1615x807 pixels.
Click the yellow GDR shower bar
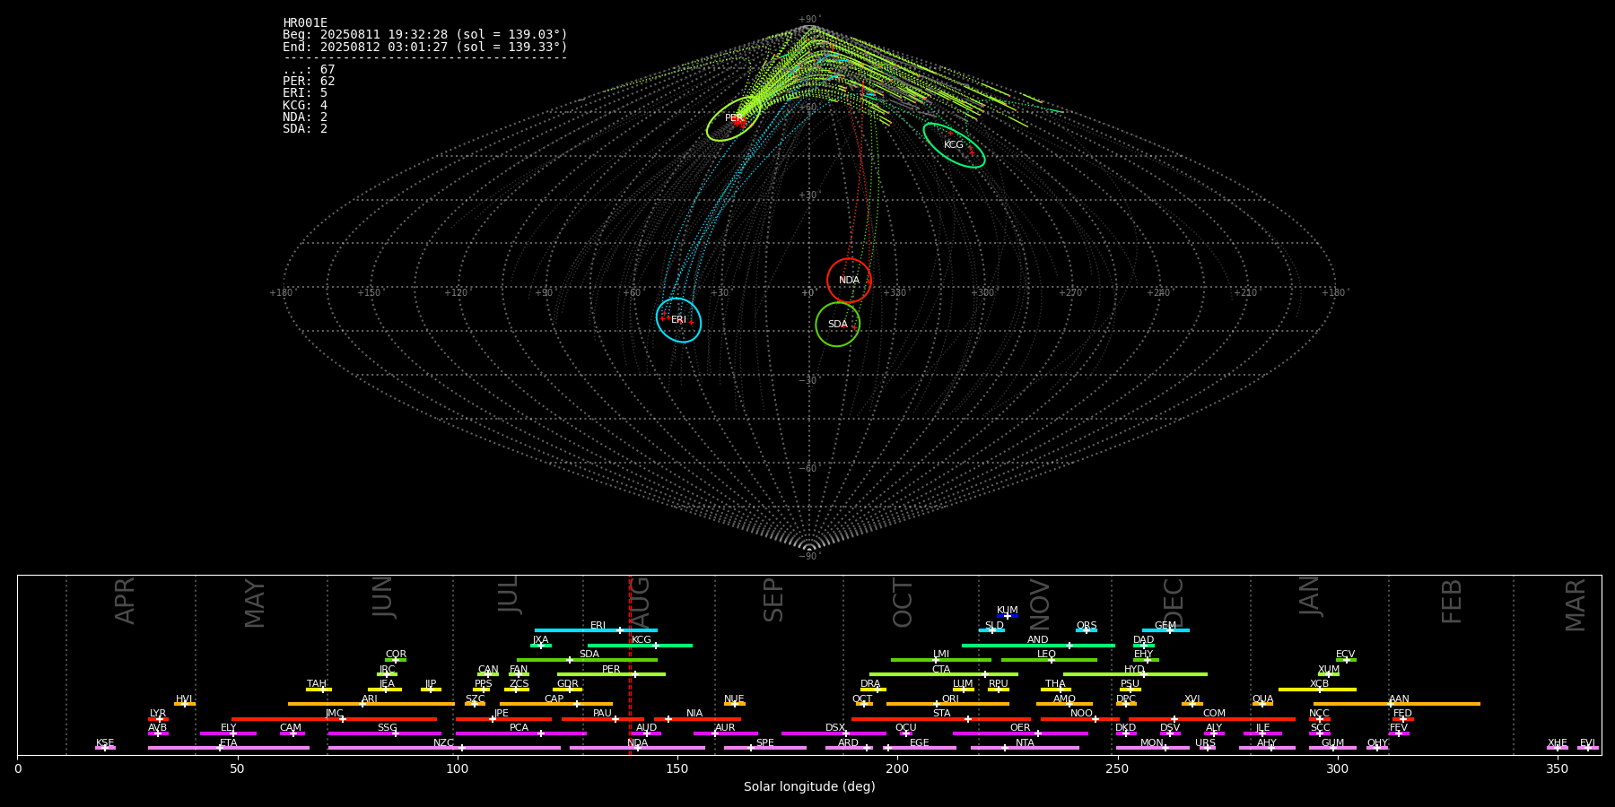[x=568, y=690]
